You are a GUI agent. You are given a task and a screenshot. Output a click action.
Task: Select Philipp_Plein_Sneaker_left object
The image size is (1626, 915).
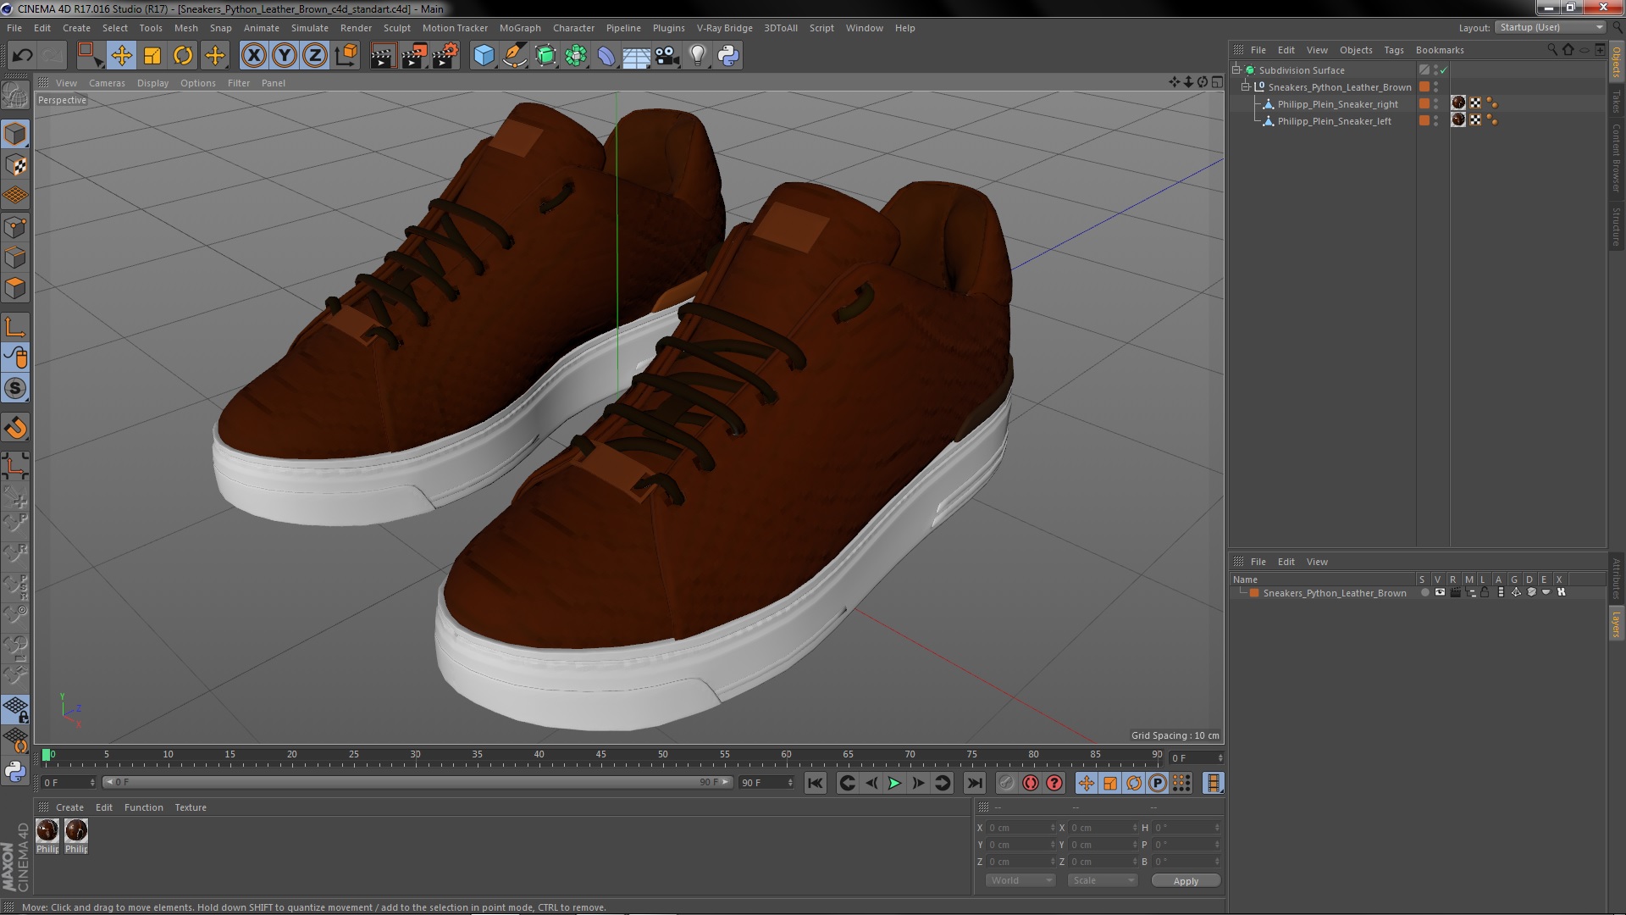pos(1334,121)
